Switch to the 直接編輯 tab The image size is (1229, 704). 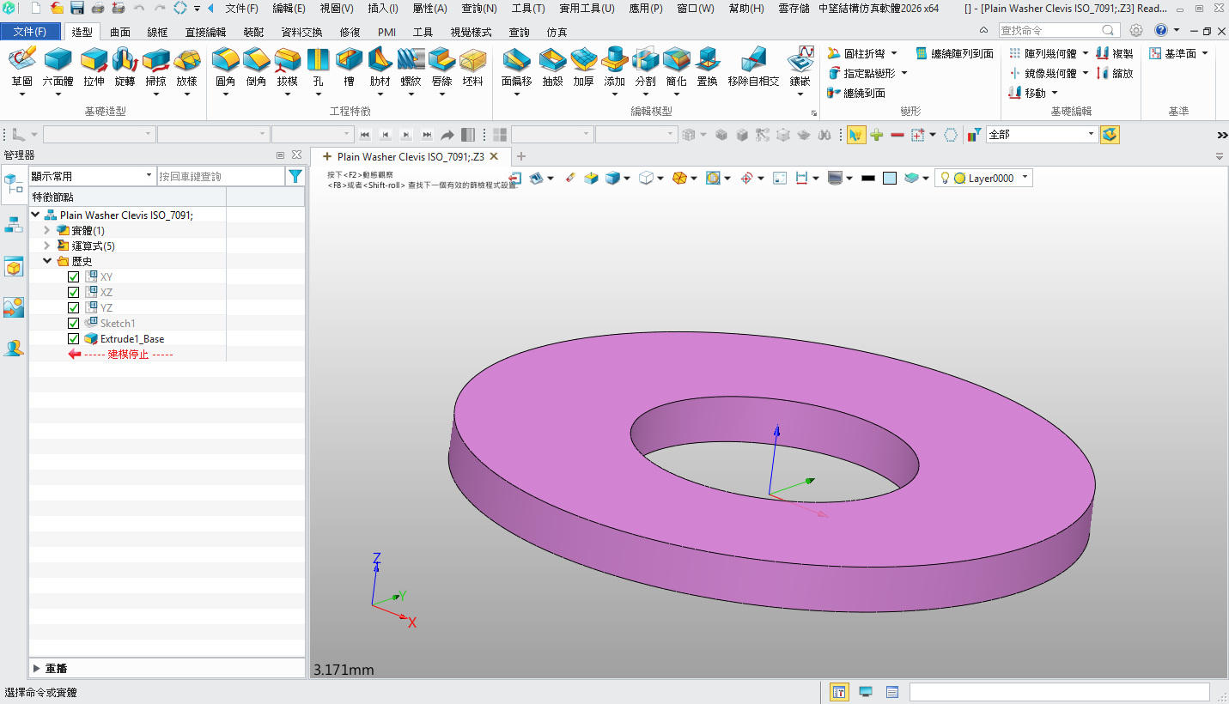coord(205,32)
